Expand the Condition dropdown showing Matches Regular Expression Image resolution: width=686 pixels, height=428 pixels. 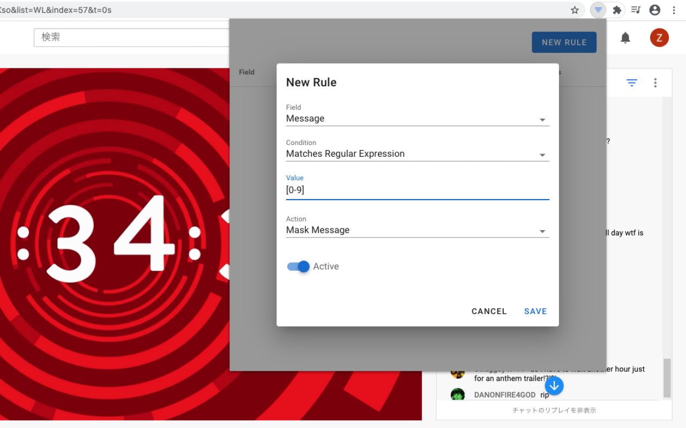[x=417, y=154]
